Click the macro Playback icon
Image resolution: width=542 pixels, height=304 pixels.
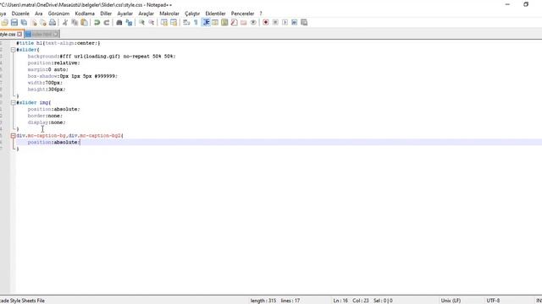[x=285, y=23]
